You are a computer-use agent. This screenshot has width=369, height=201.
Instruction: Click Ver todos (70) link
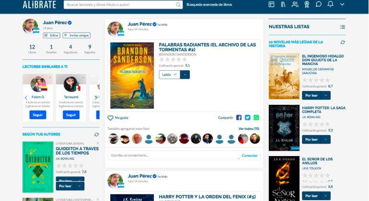(249, 129)
